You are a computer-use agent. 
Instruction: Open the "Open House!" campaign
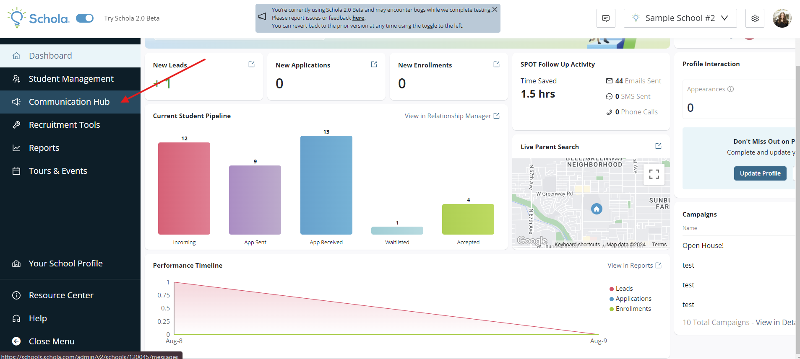click(703, 245)
